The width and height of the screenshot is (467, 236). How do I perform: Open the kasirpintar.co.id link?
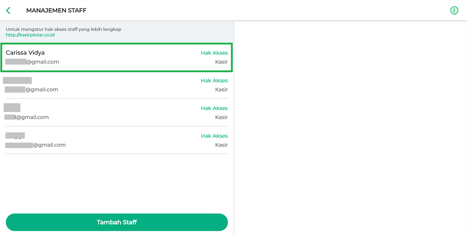pos(30,35)
